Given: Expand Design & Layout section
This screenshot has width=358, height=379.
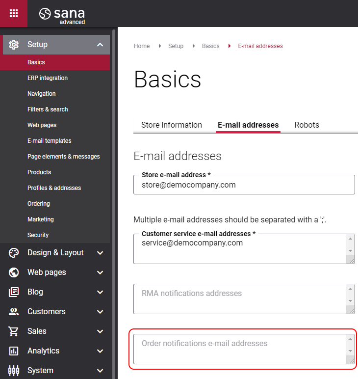Looking at the screenshot, I should (100, 253).
